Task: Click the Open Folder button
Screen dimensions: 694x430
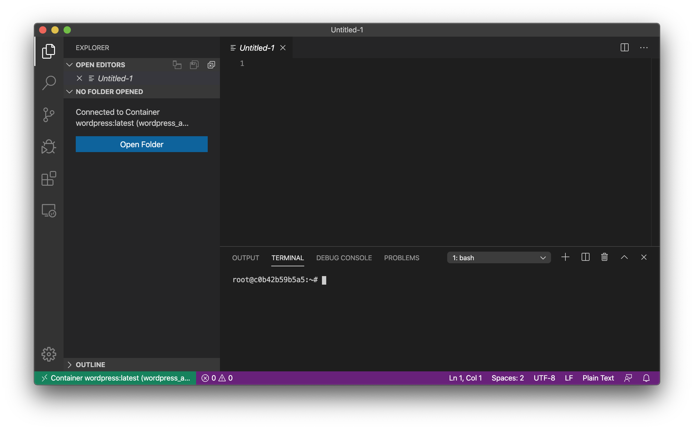Action: coord(141,144)
